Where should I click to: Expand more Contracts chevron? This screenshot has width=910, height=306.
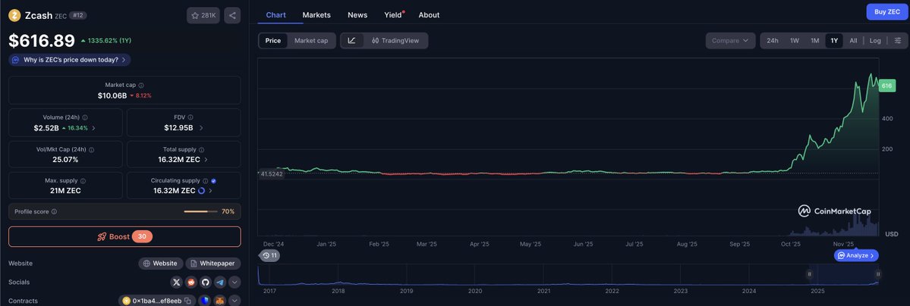pyautogui.click(x=235, y=301)
